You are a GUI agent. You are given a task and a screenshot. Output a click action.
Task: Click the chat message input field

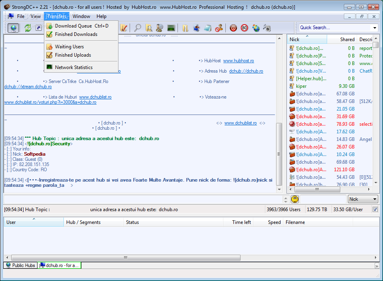143,199
